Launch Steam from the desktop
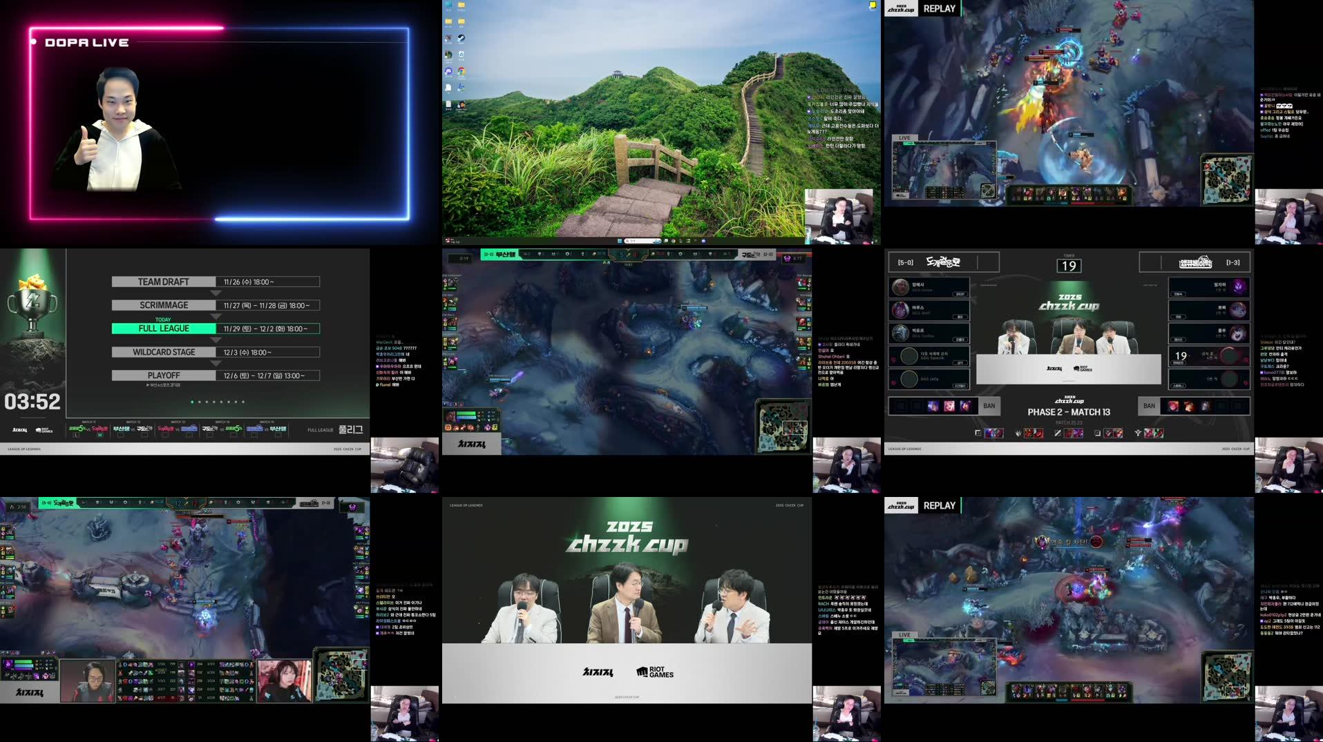The height and width of the screenshot is (742, 1323). pyautogui.click(x=461, y=38)
